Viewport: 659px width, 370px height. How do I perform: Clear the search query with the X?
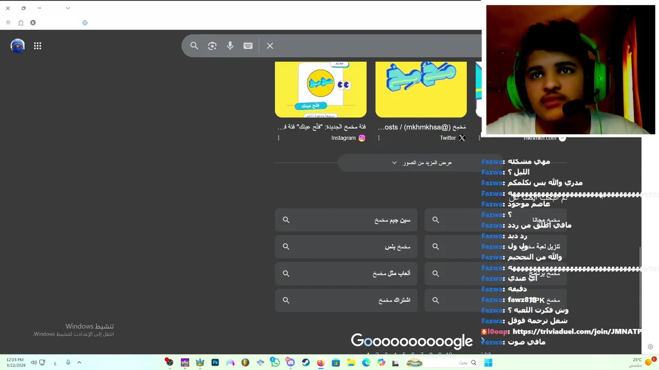(270, 46)
